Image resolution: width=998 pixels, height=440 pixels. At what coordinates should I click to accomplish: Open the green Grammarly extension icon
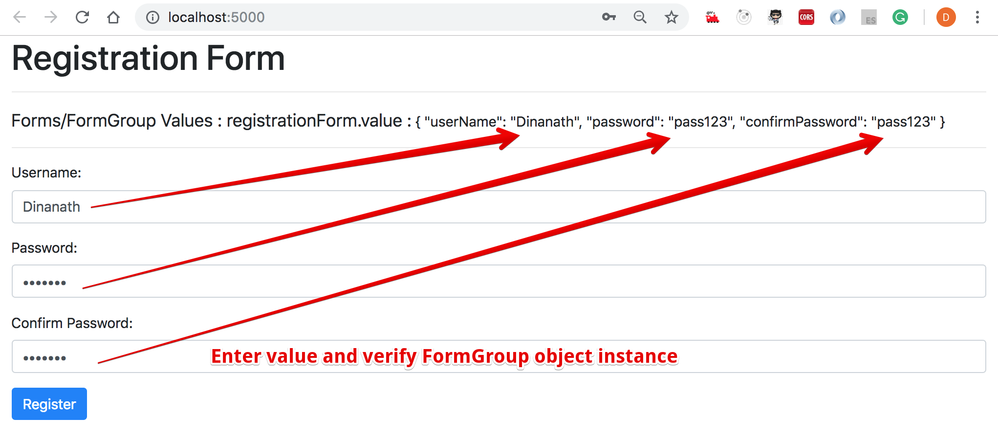(x=900, y=18)
